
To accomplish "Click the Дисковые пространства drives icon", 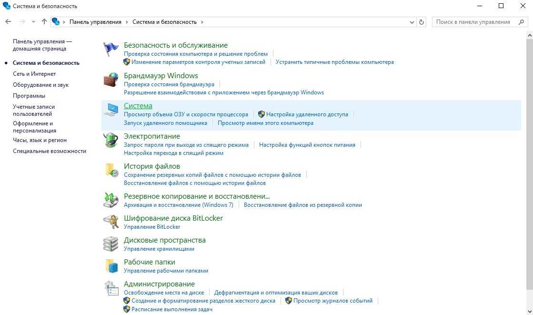I will pos(111,244).
